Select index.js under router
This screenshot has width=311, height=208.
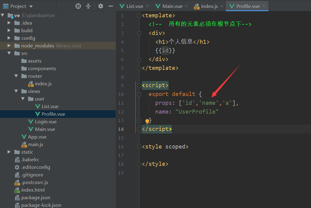click(x=43, y=84)
